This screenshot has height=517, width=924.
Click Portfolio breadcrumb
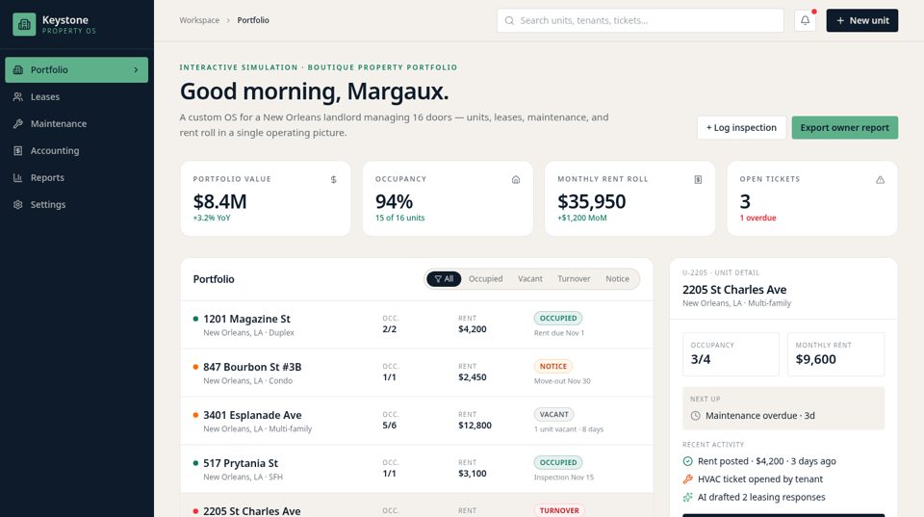(253, 20)
